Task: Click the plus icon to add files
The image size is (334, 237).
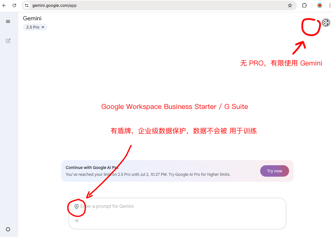Action: [77, 221]
